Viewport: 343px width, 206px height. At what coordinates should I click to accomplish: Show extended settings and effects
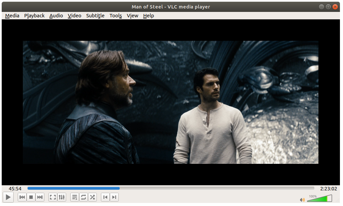click(62, 198)
